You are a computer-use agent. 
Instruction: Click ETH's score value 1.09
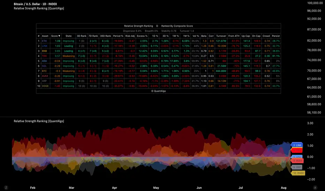(x=58, y=41)
